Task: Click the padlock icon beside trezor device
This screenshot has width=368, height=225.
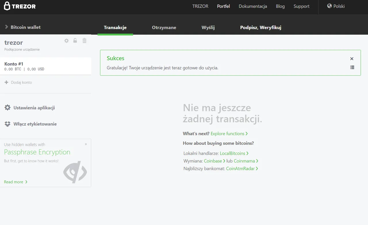Action: pos(75,40)
